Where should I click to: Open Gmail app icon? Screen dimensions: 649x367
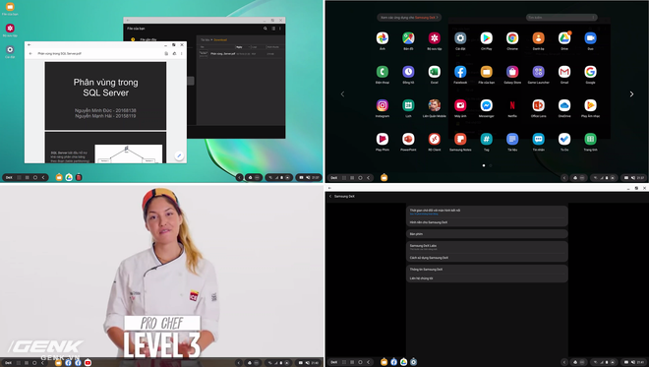(x=564, y=72)
